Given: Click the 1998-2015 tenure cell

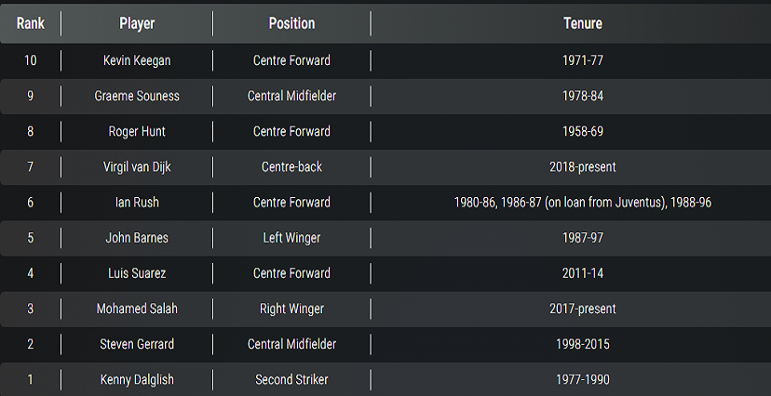Looking at the screenshot, I should 583,344.
